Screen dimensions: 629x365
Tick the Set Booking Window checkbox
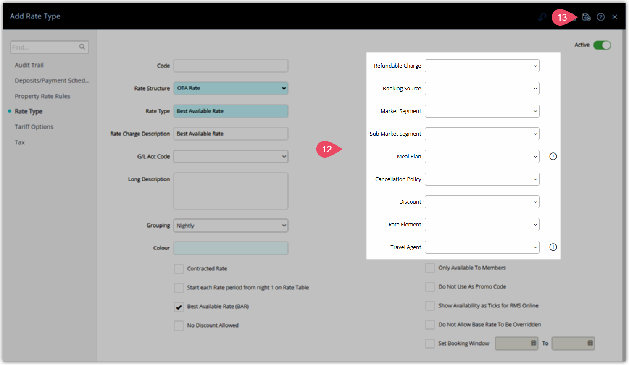(430, 344)
